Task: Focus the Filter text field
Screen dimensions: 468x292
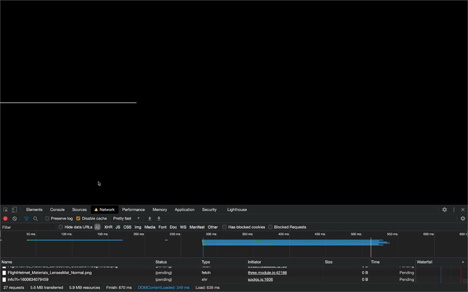Action: point(29,227)
